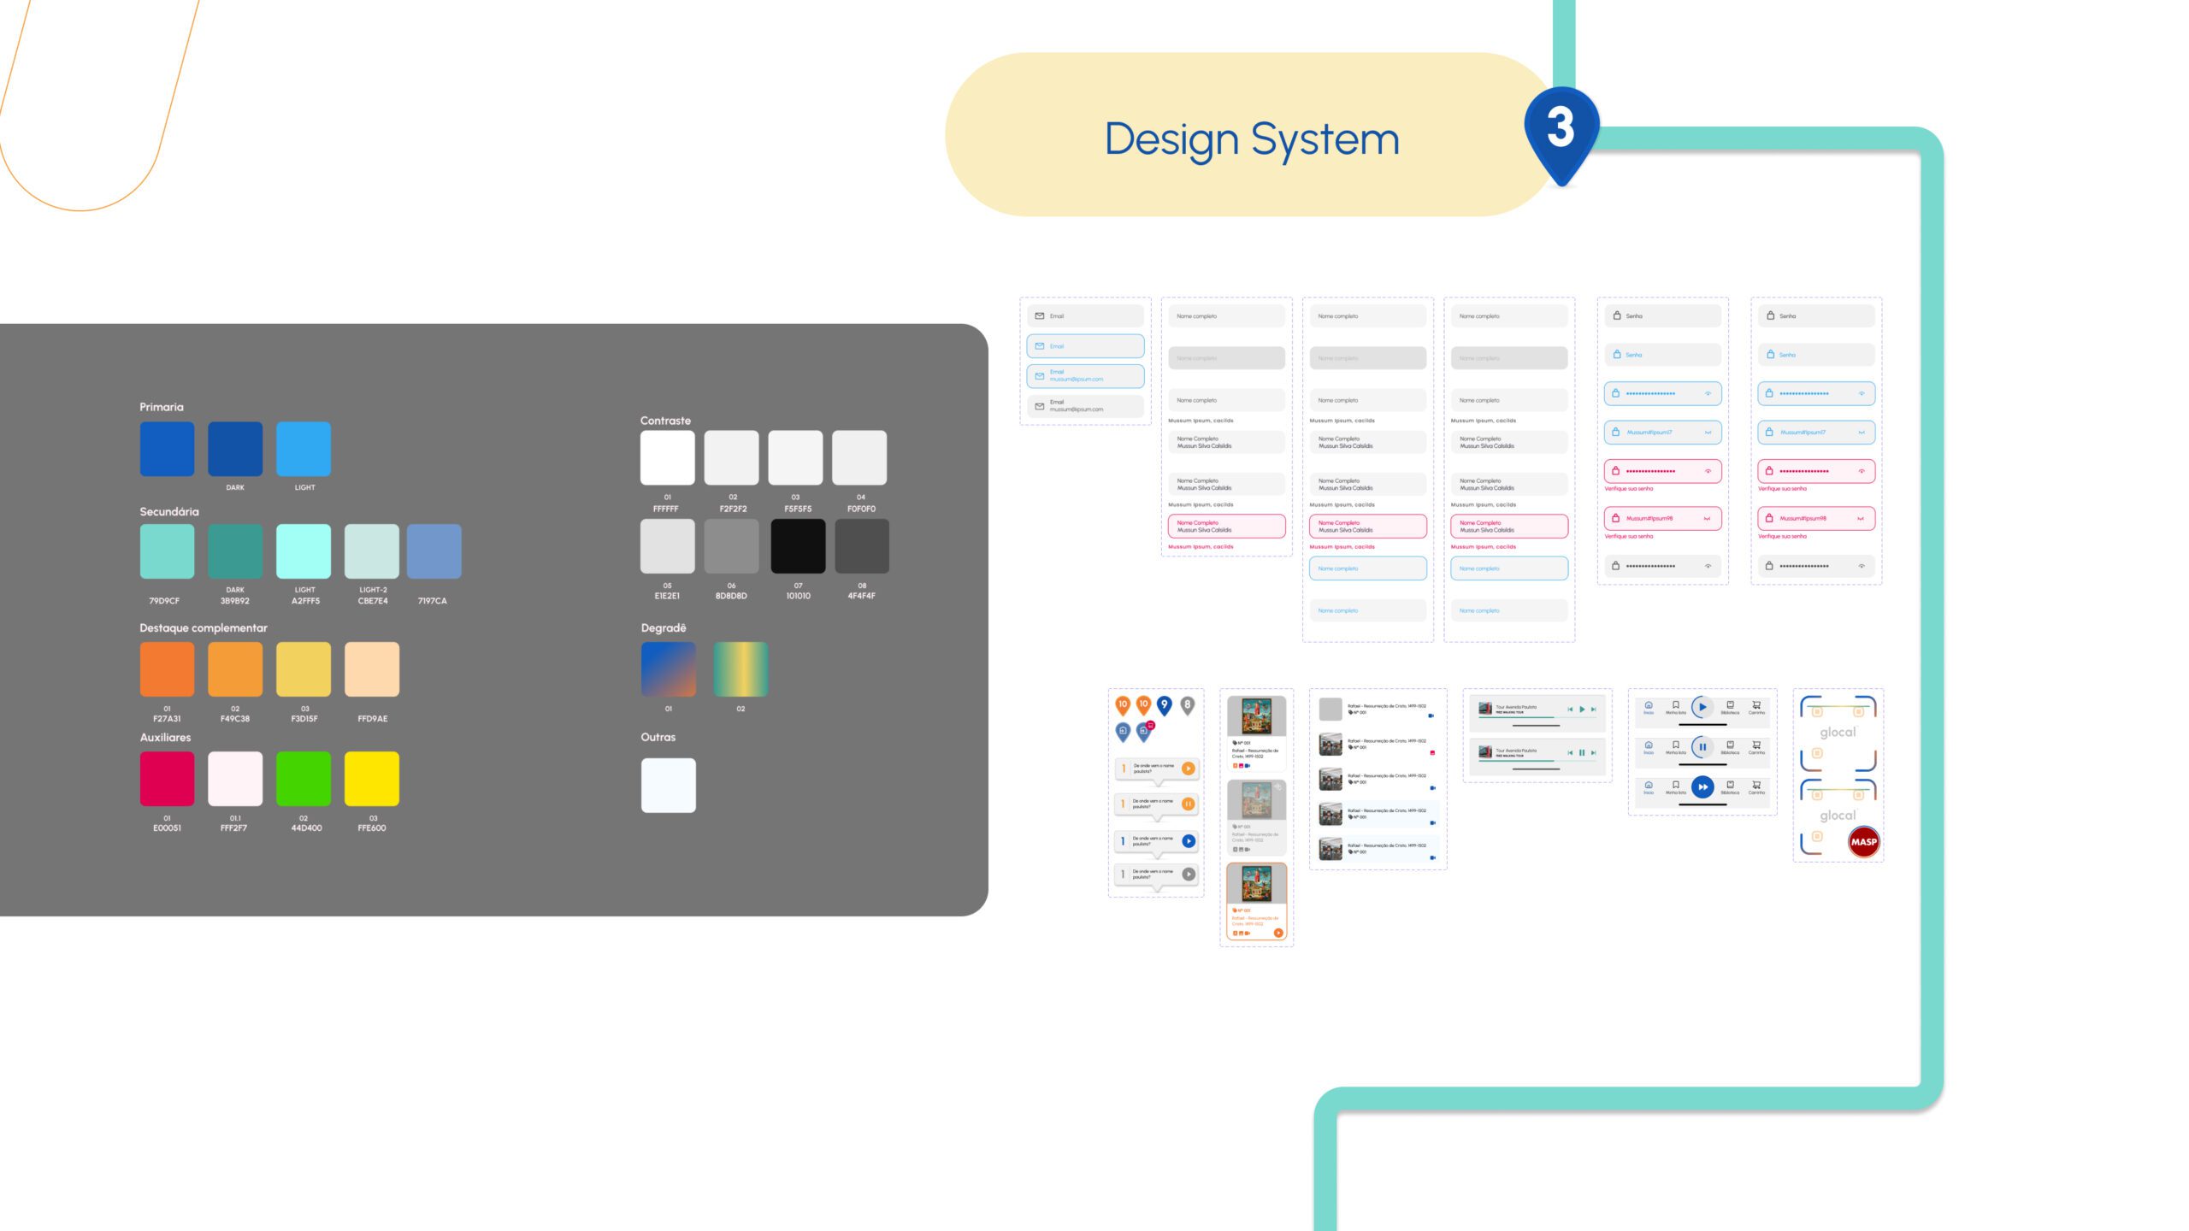
Task: Click the empty blue-outlined Email field
Action: 1085,346
